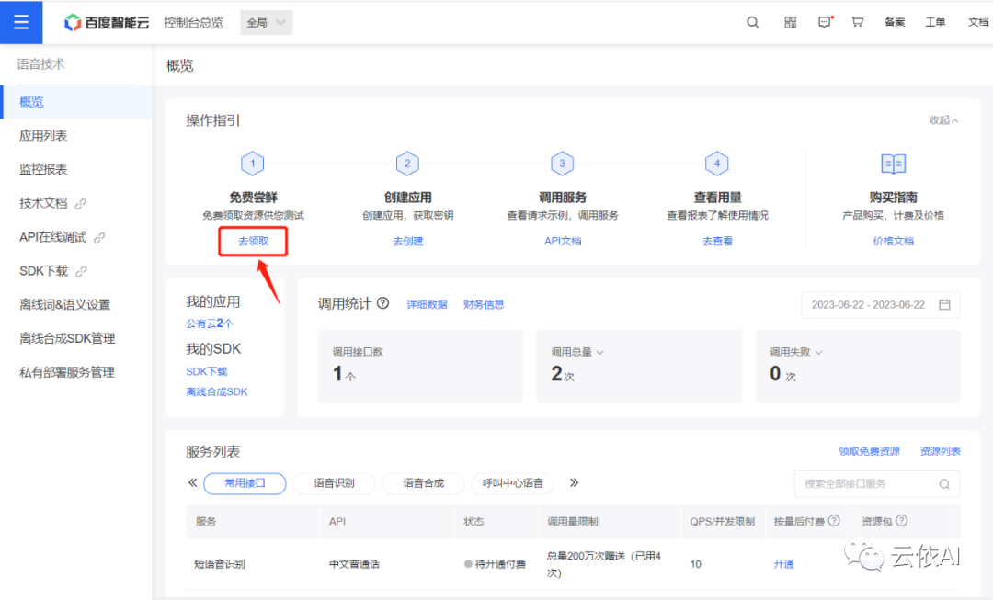Open the search icon in header
The height and width of the screenshot is (600, 993).
pyautogui.click(x=752, y=23)
